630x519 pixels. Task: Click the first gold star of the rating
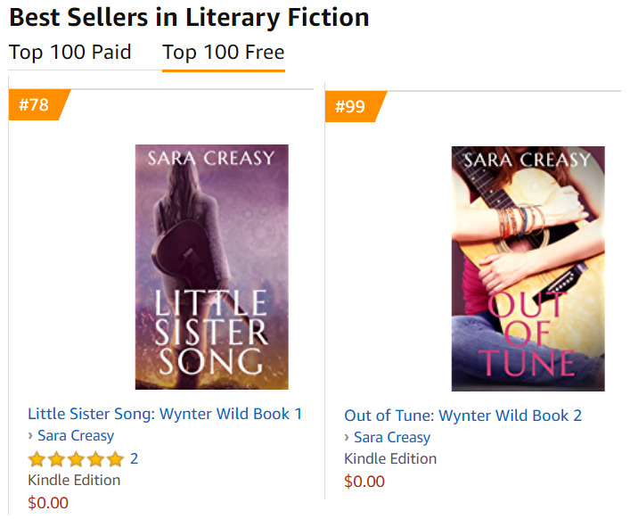pyautogui.click(x=37, y=460)
